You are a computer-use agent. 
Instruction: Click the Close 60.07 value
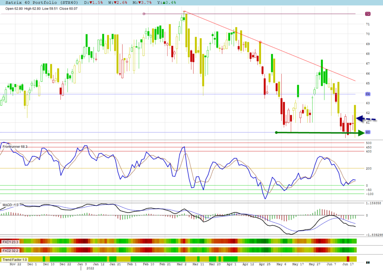click(x=68, y=9)
